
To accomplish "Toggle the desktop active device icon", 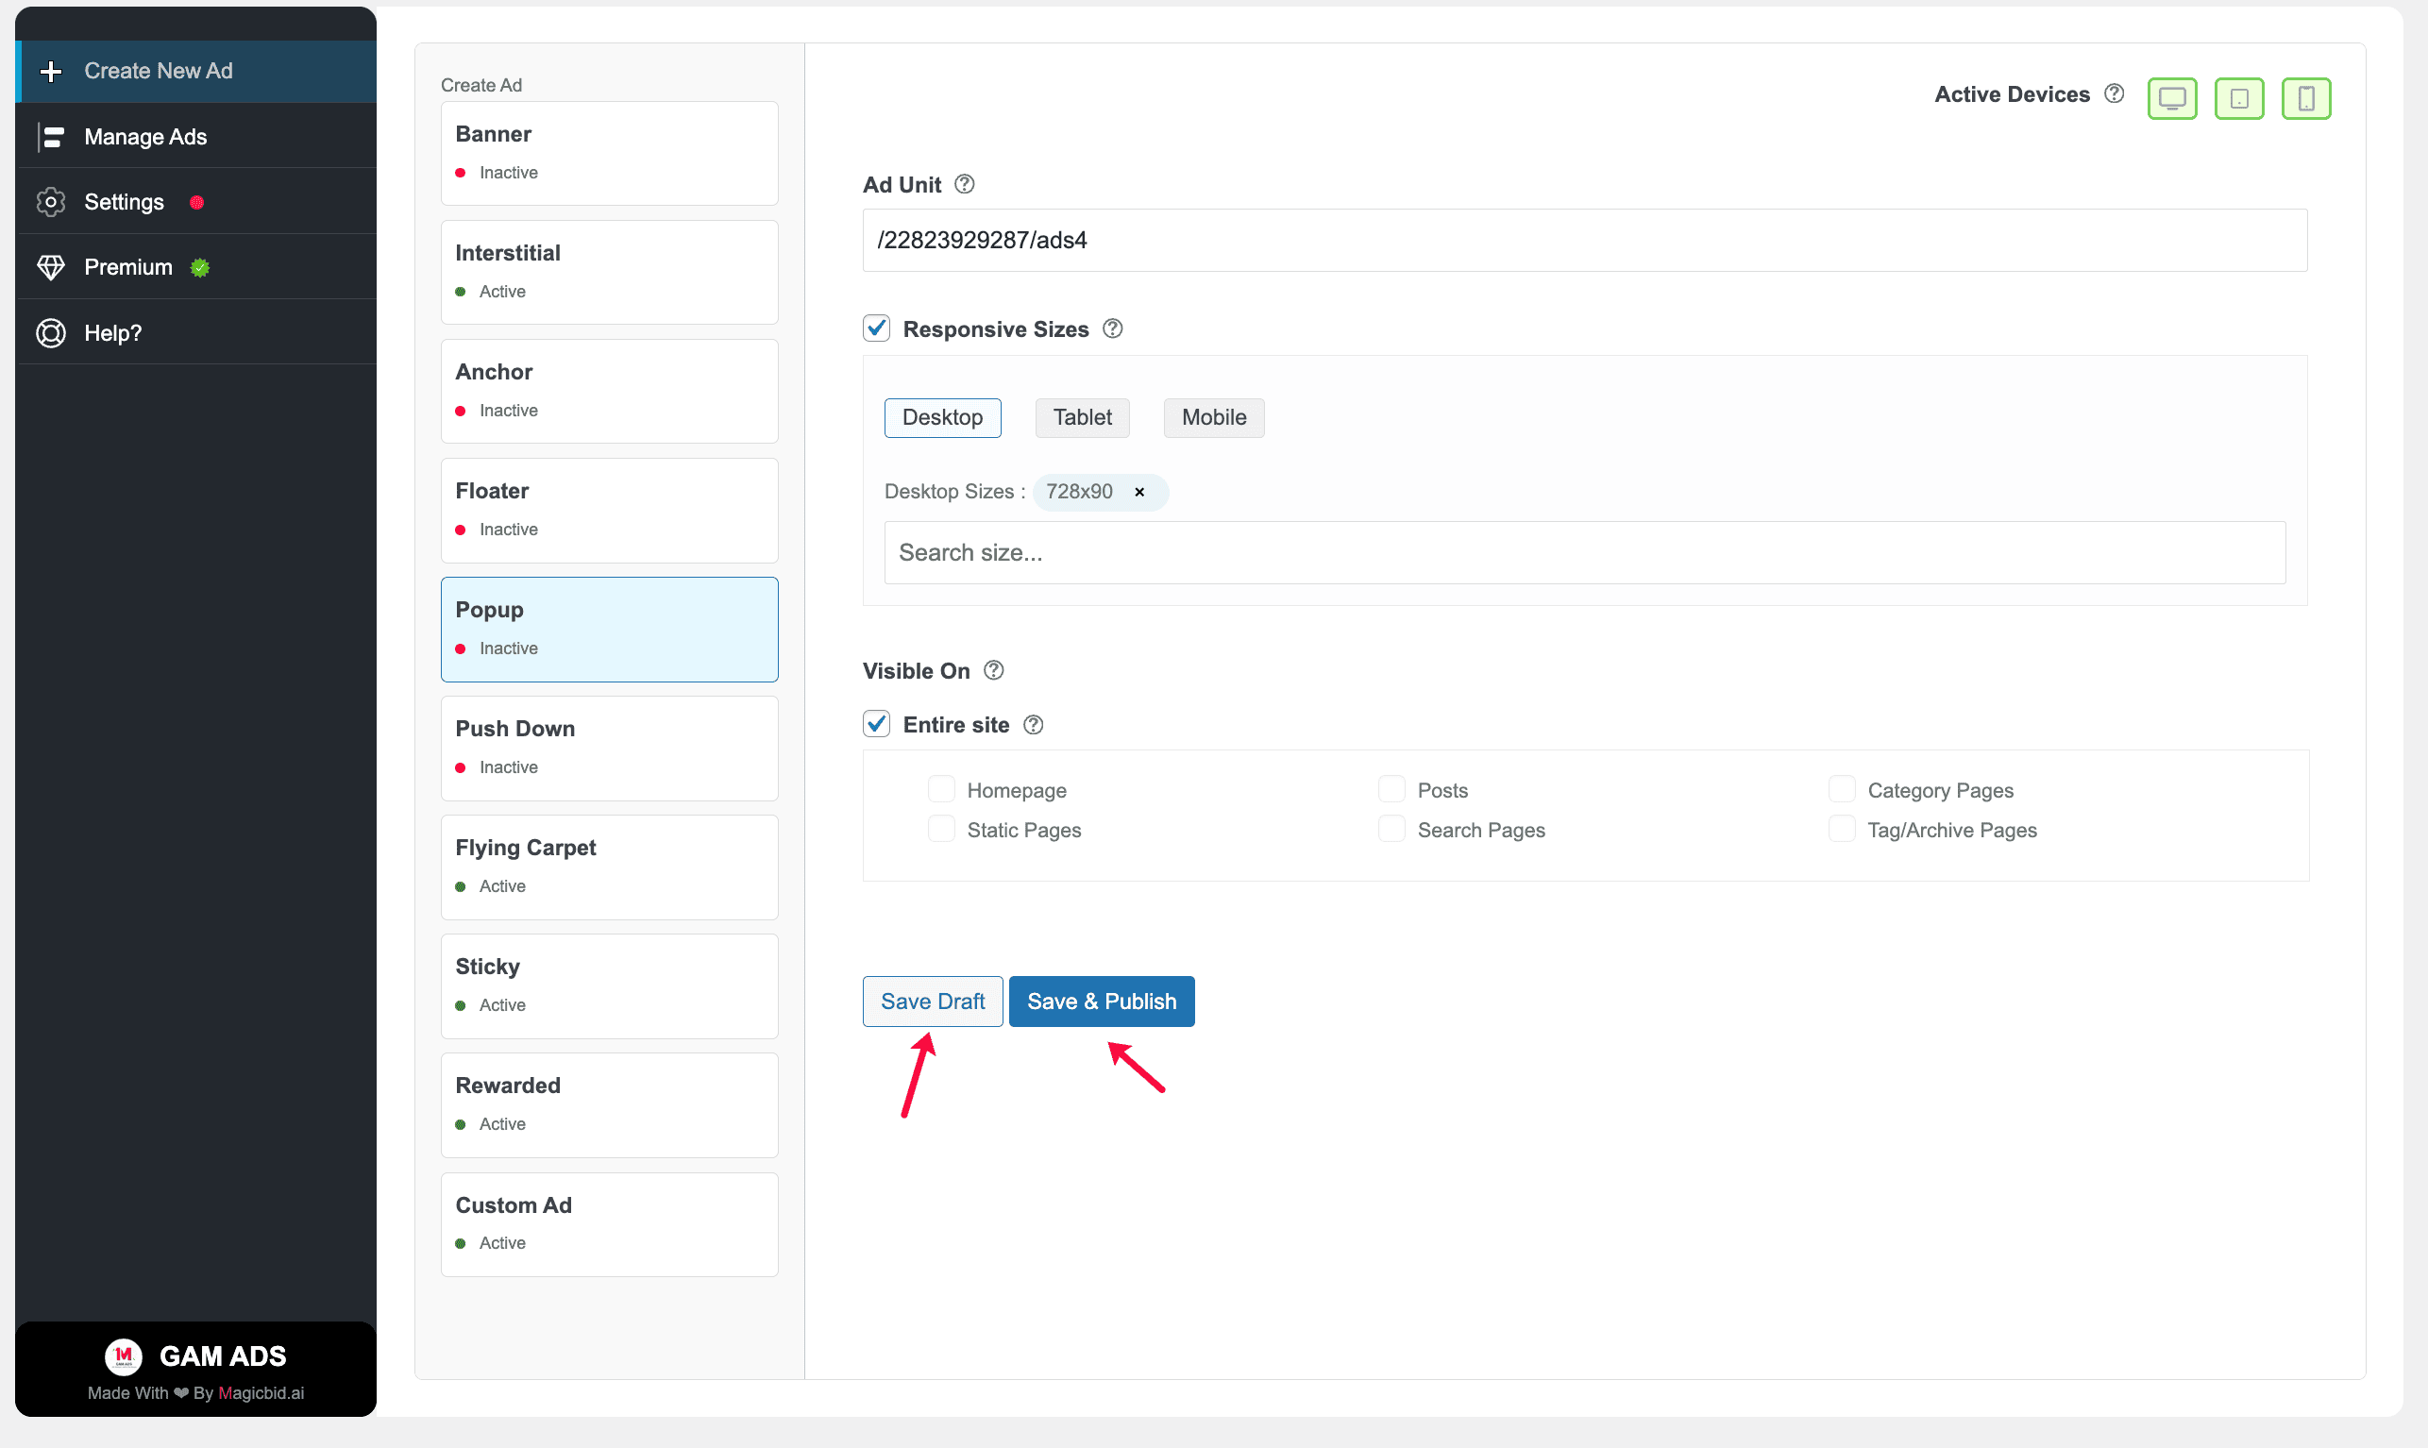I will pyautogui.click(x=2171, y=97).
